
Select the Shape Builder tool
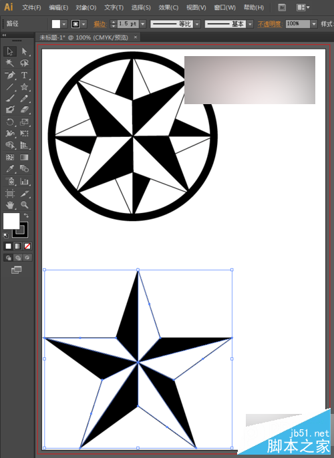click(x=10, y=145)
